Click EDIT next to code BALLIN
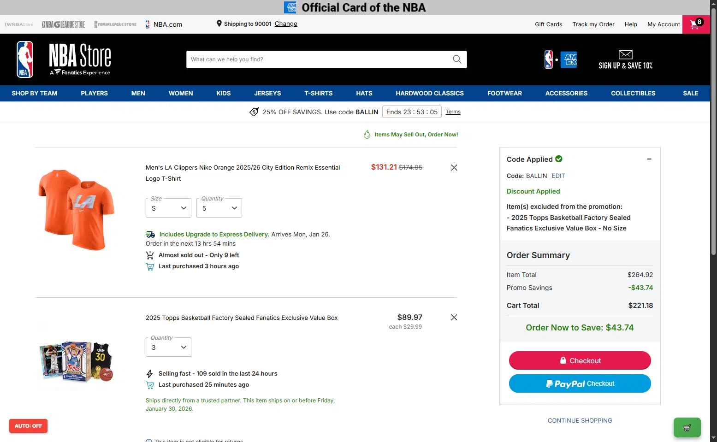717x442 pixels. pyautogui.click(x=558, y=176)
